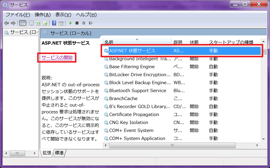Click the gear icon of ASP.NET 状態サービス

tap(106, 51)
